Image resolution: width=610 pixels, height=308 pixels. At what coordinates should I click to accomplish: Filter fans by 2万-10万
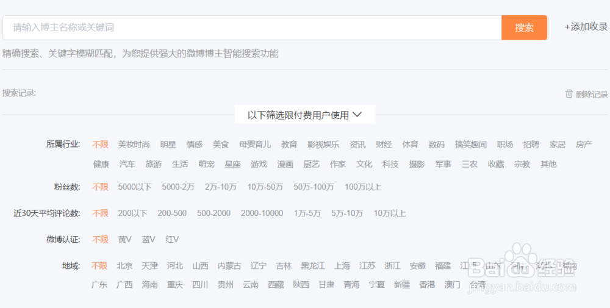[221, 187]
